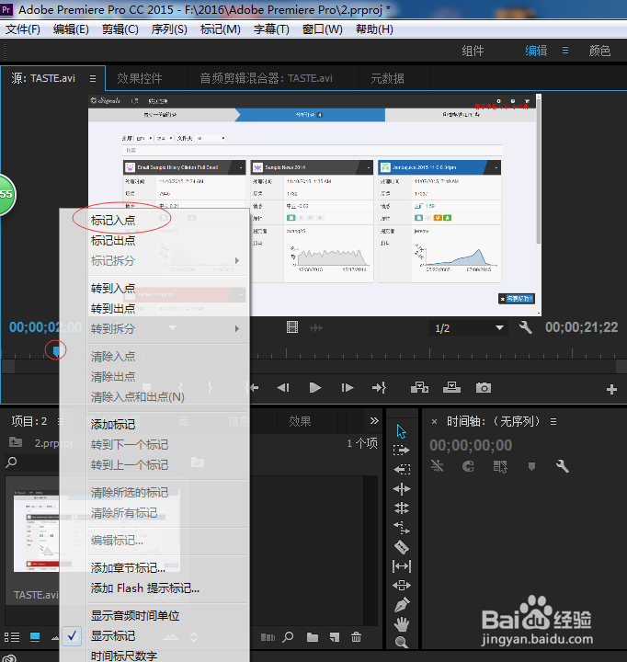The height and width of the screenshot is (662, 627).
Task: Click the blue playhead on source ruler
Action: click(x=56, y=350)
